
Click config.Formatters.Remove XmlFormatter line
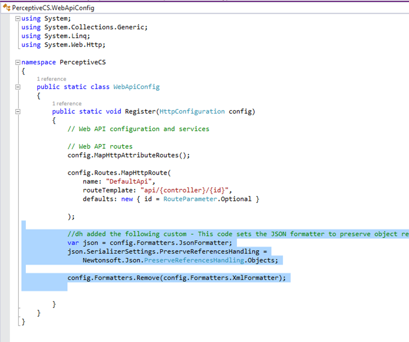click(x=177, y=278)
